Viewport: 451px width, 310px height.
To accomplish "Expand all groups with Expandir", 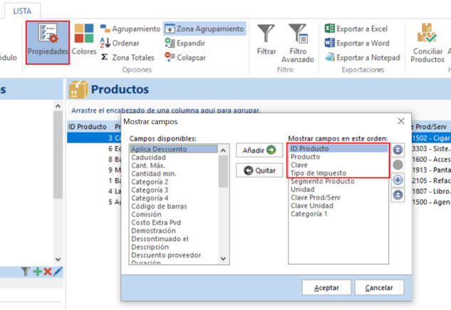I will coord(185,43).
